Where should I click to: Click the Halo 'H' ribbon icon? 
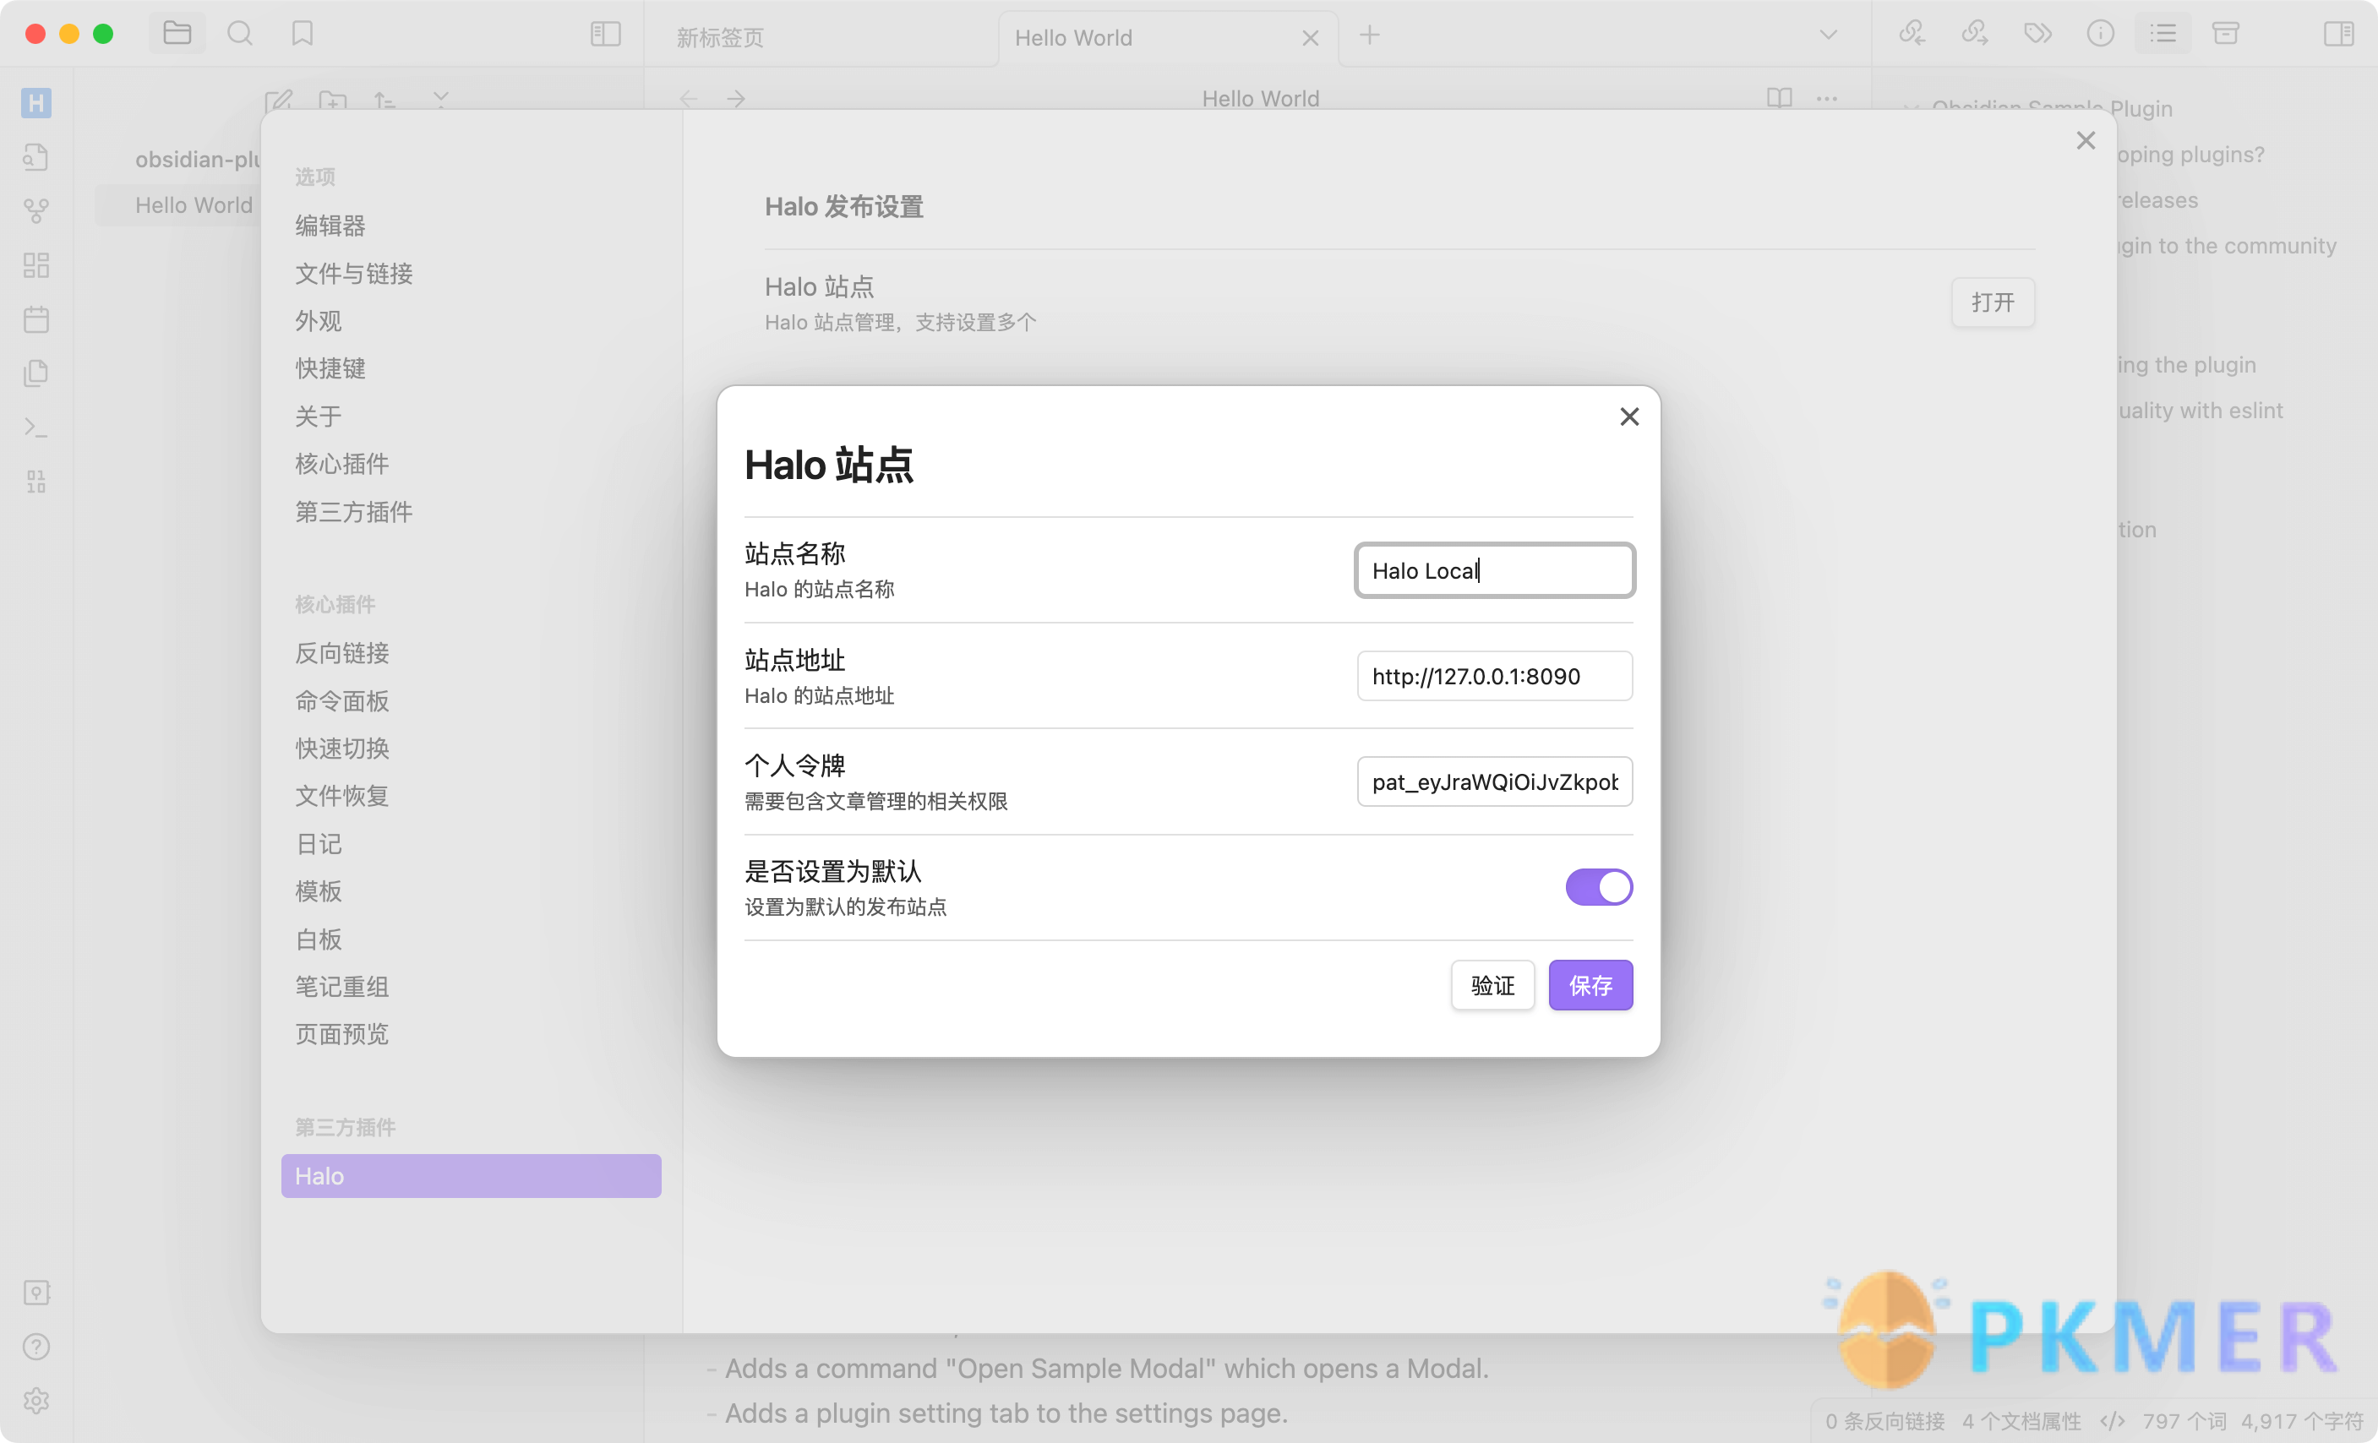coord(36,103)
